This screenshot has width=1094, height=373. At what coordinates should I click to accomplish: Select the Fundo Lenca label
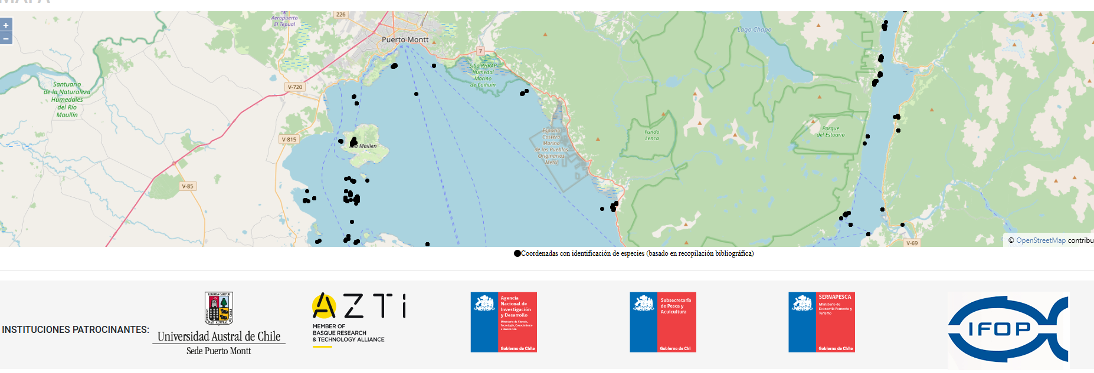tap(652, 135)
